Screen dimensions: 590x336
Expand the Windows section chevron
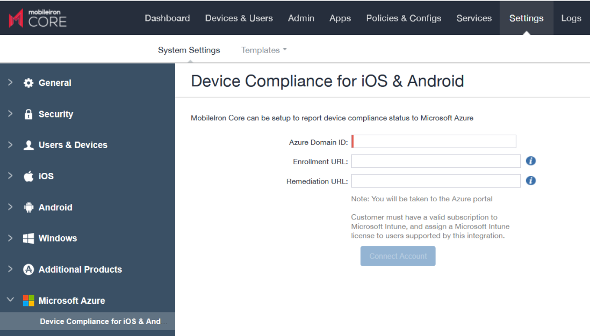(10, 238)
